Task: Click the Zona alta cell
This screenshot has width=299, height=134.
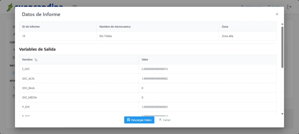Action: click(227, 36)
